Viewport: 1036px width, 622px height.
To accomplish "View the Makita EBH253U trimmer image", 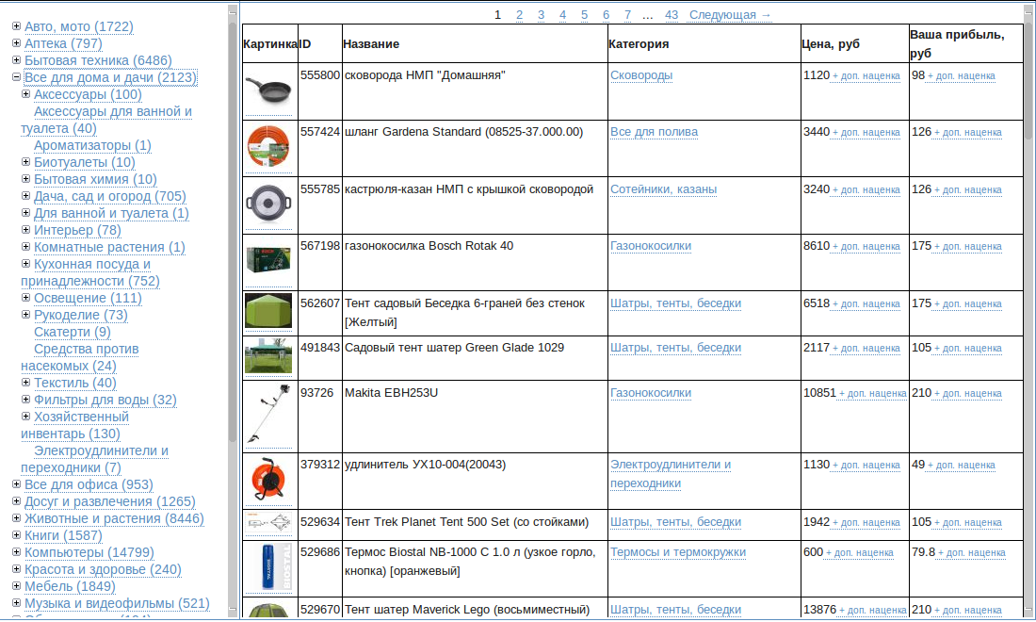I will (268, 415).
